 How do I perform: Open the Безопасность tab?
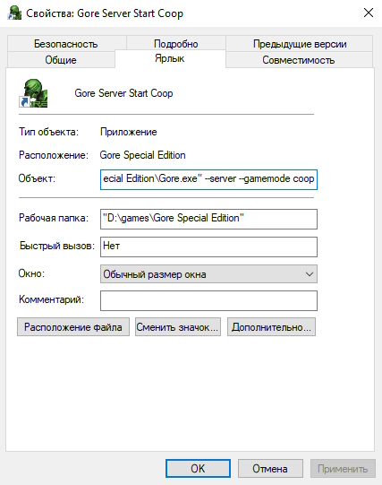tap(66, 44)
